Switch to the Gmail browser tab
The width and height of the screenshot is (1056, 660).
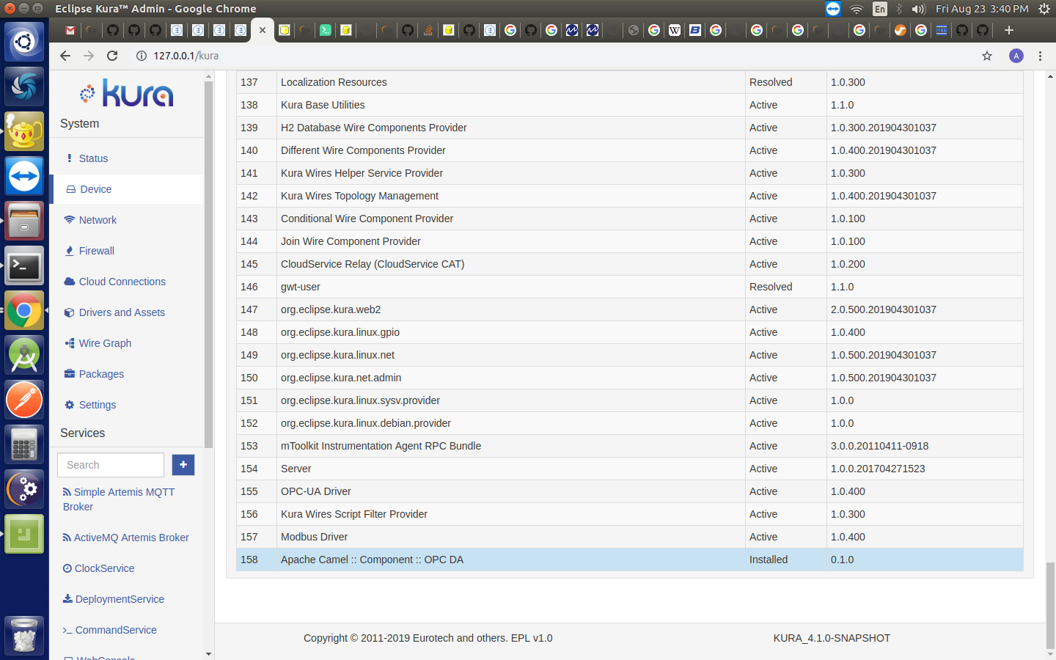[70, 30]
